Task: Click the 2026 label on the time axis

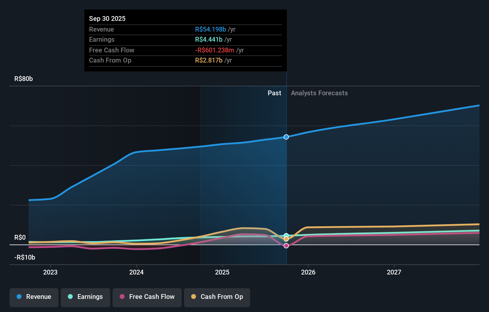Action: click(x=309, y=272)
